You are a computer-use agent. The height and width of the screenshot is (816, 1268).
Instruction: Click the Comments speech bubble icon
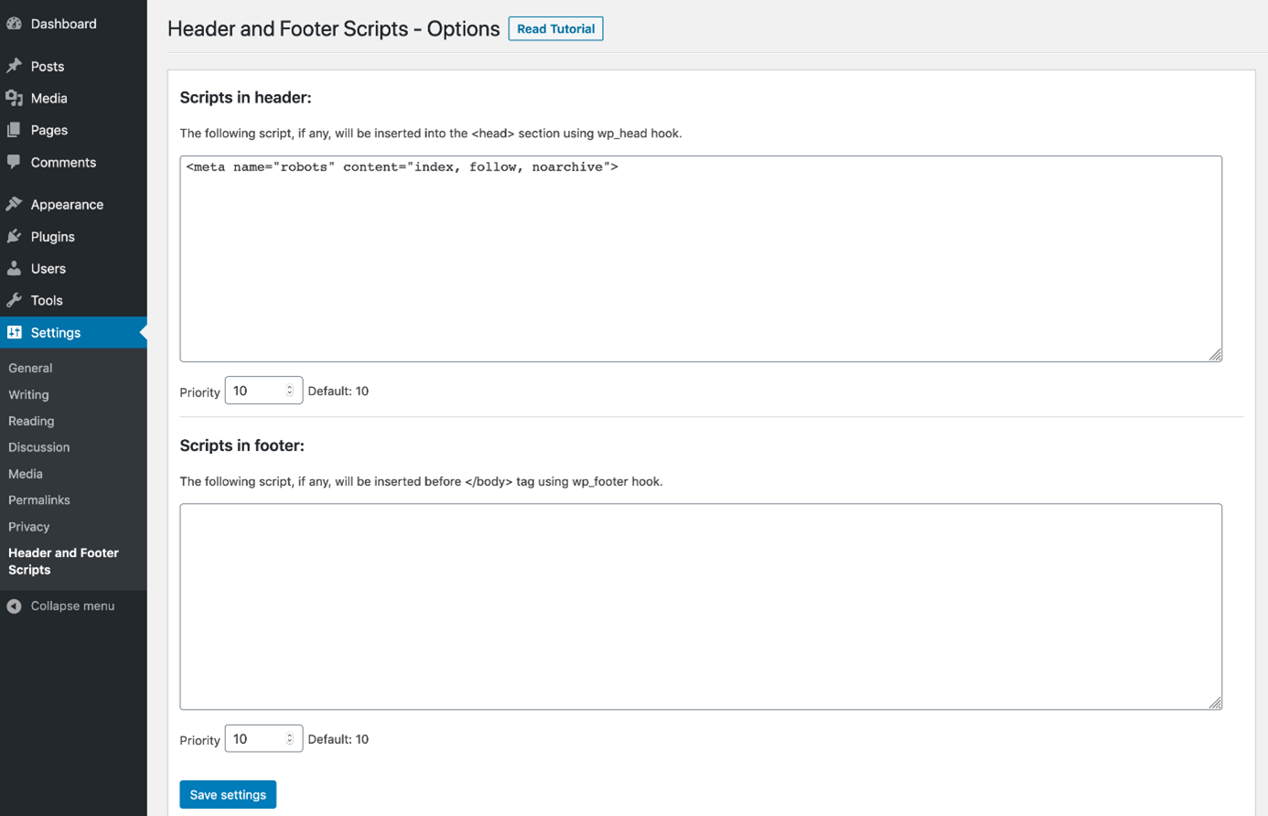pos(15,162)
